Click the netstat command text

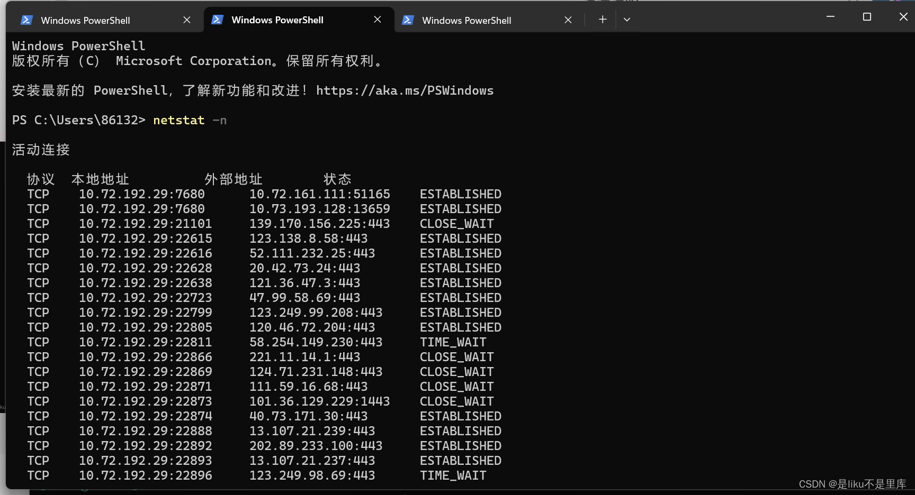(x=179, y=120)
